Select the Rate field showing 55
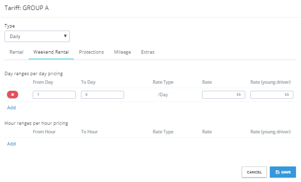 (x=224, y=95)
